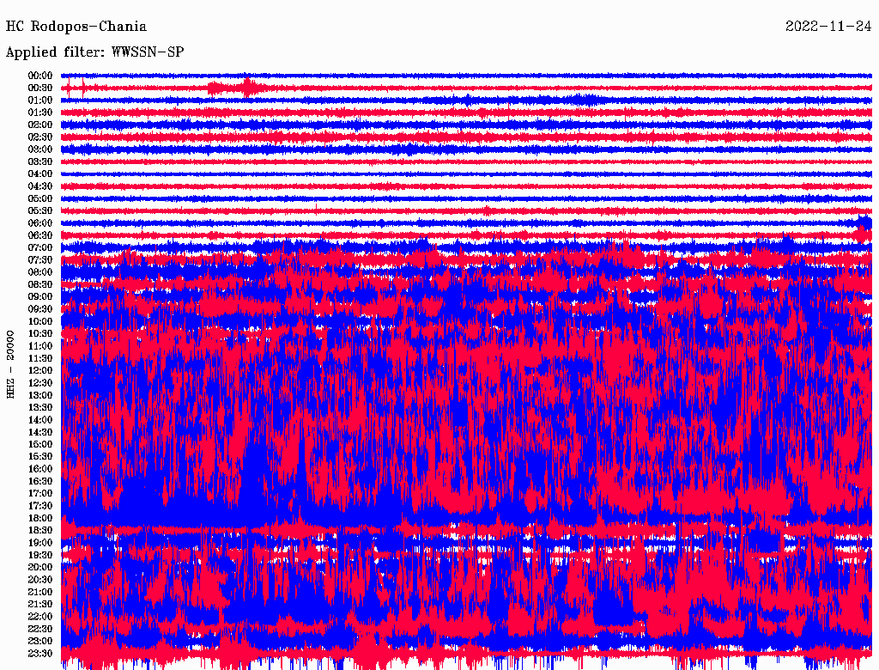This screenshot has width=879, height=670.
Task: Select the 17:30 time marker
Action: (40, 506)
